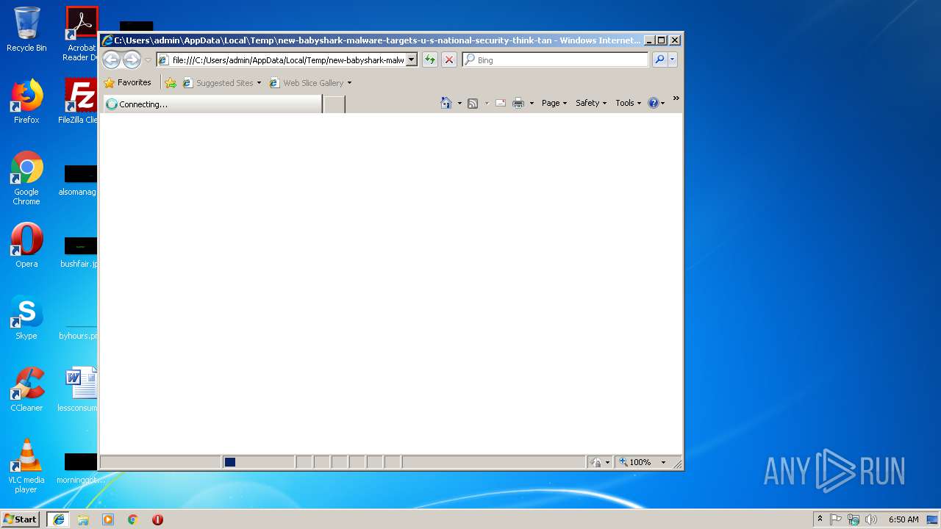Expand the Home button dropdown arrow
The image size is (941, 529).
[x=459, y=104]
